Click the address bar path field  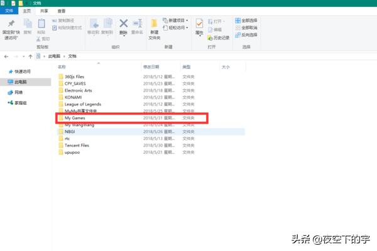click(x=188, y=56)
